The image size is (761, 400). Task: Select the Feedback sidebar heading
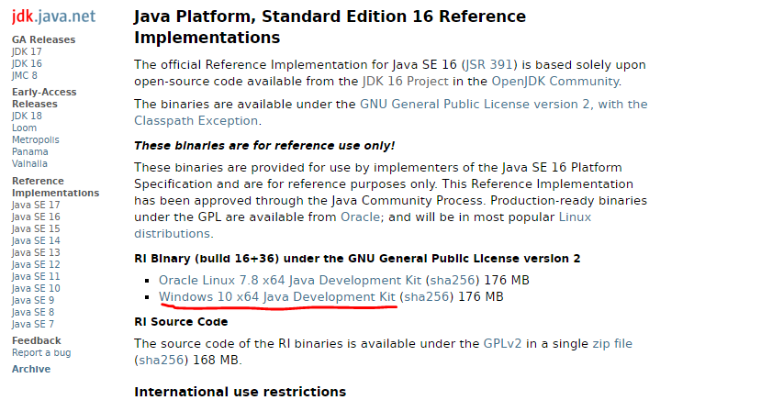tap(37, 341)
